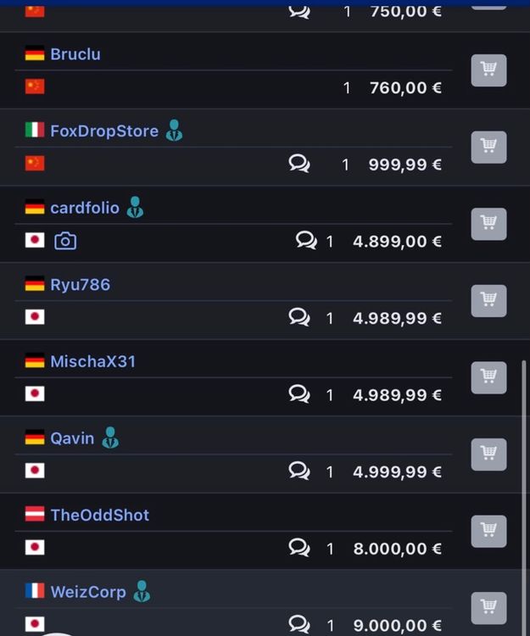
Task: Open MischaX31 seller profile
Action: (93, 361)
